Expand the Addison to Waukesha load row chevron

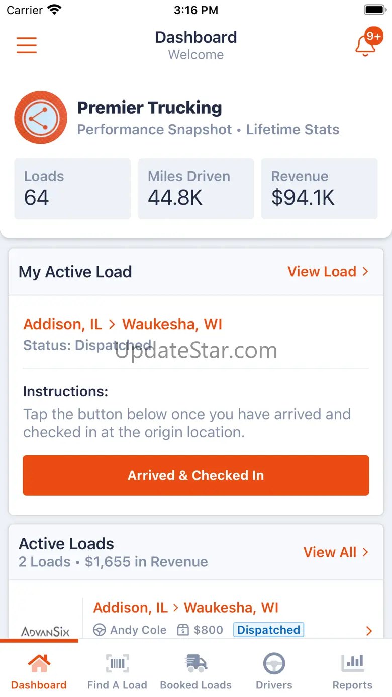coord(369,631)
